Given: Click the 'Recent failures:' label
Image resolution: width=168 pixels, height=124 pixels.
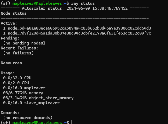Looking at the screenshot, I should click(x=19, y=48).
